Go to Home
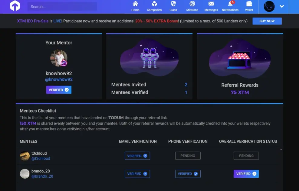This screenshot has width=299, height=191. click(x=135, y=6)
